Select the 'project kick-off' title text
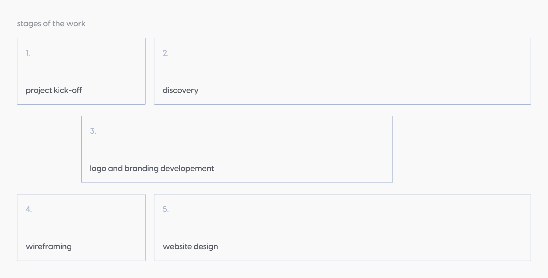 (54, 90)
